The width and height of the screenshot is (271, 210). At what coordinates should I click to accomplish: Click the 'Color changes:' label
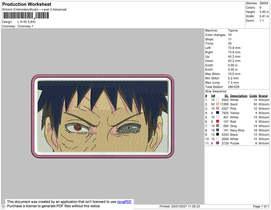pyautogui.click(x=215, y=35)
